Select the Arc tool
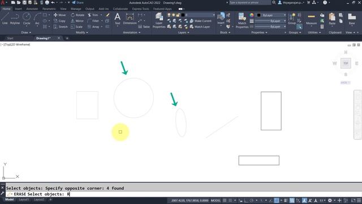The image size is (362, 204). [x=37, y=19]
